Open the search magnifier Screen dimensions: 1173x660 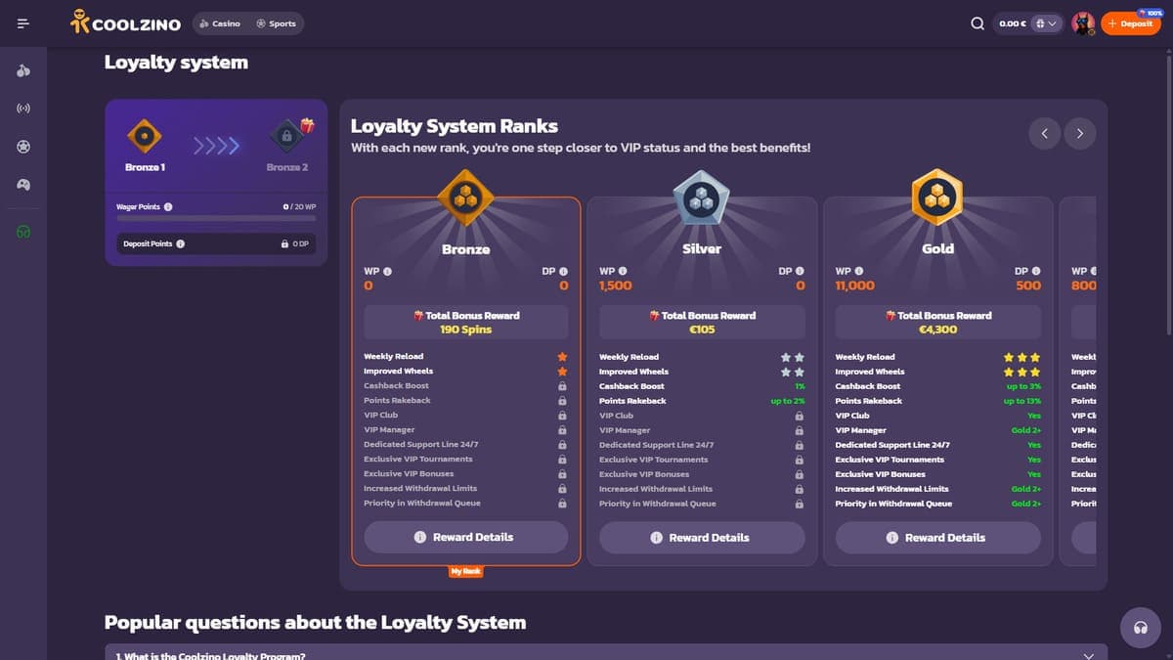tap(977, 23)
